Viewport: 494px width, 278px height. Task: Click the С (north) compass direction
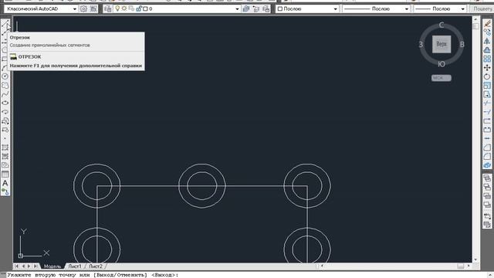(x=442, y=25)
